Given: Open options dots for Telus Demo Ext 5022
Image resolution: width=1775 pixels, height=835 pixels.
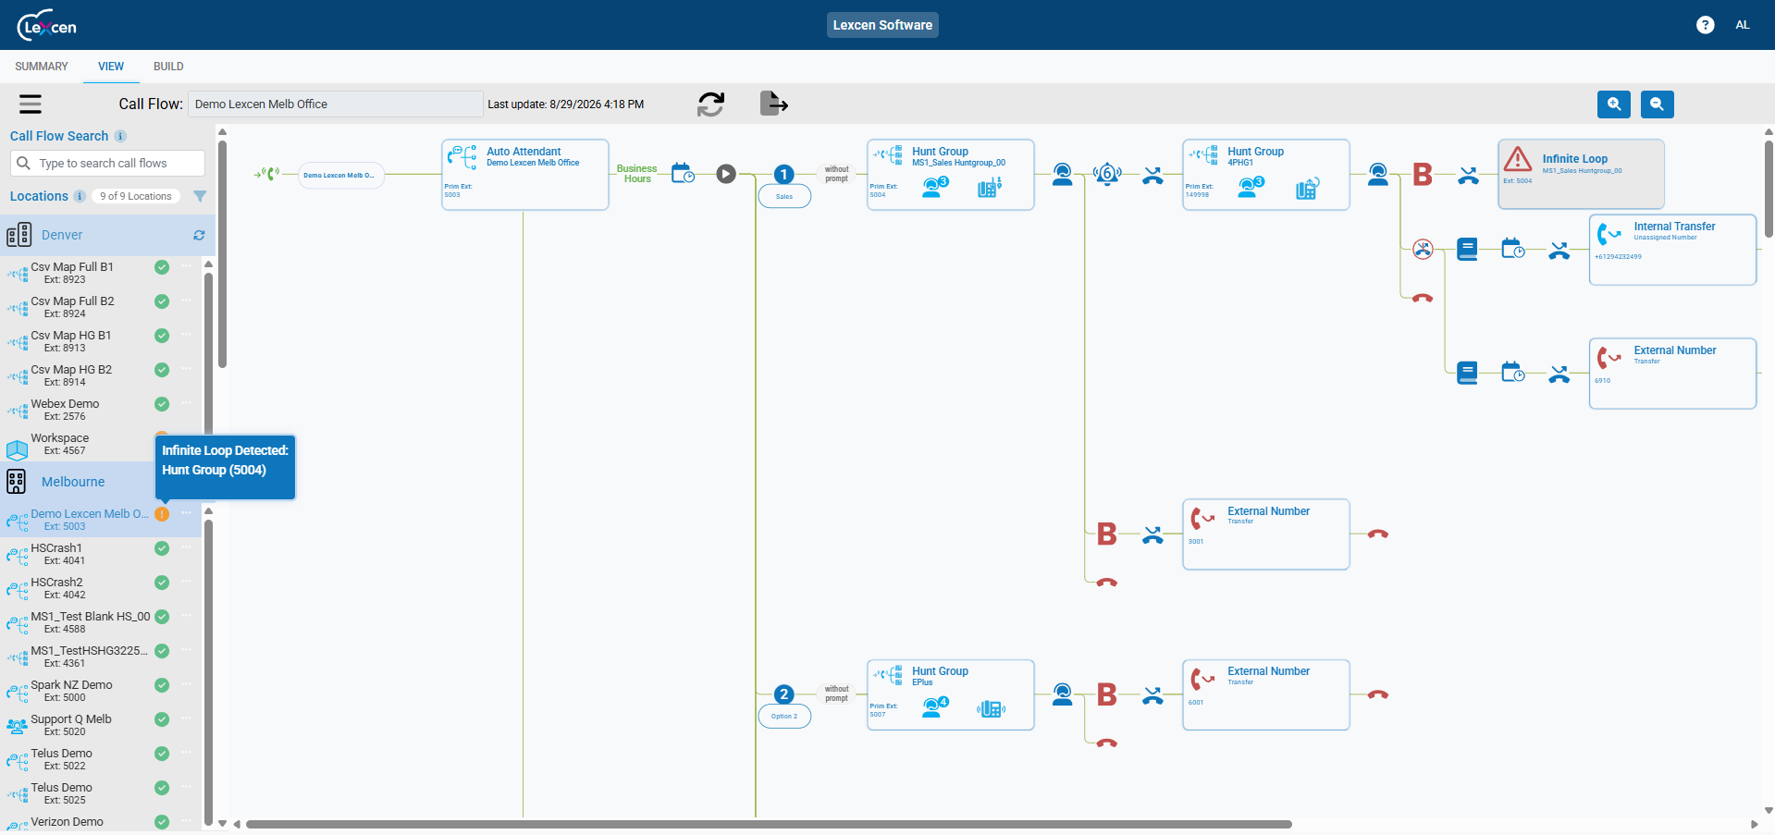Looking at the screenshot, I should point(187,753).
